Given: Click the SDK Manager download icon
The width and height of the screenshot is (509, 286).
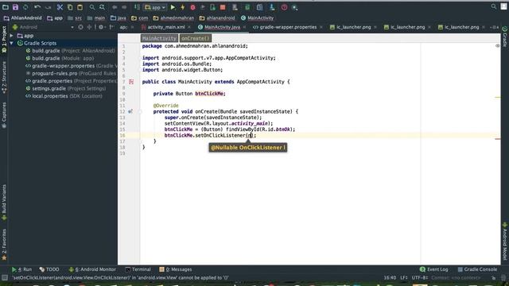Looking at the screenshot, I should [272, 7].
